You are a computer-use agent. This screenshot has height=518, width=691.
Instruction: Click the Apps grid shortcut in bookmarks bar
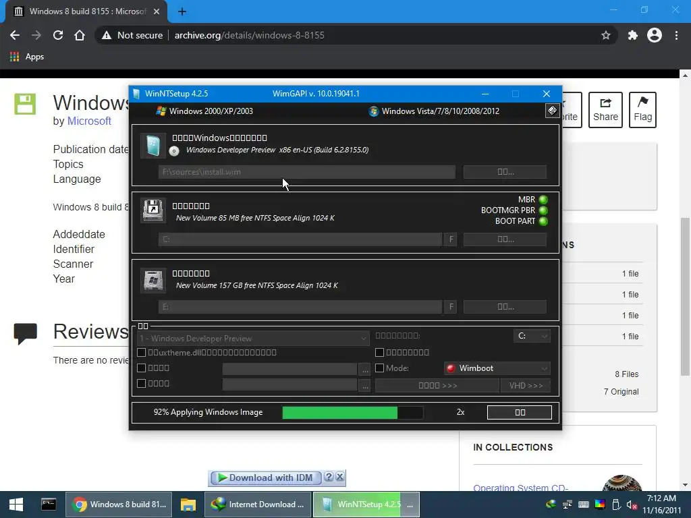pyautogui.click(x=27, y=57)
